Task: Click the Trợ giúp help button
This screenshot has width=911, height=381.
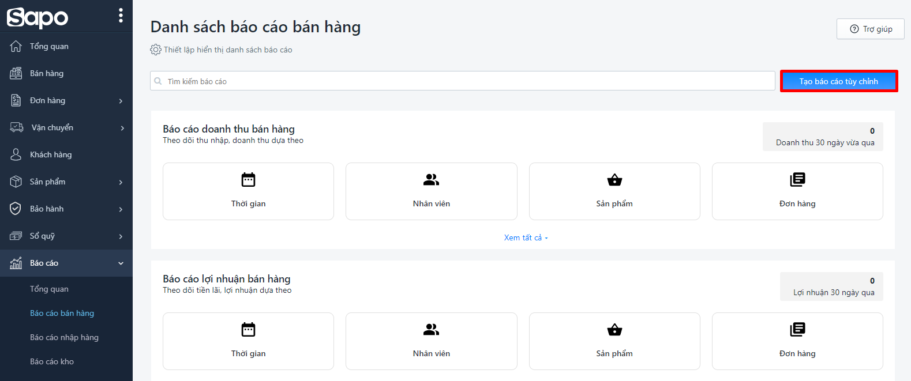Action: [870, 29]
